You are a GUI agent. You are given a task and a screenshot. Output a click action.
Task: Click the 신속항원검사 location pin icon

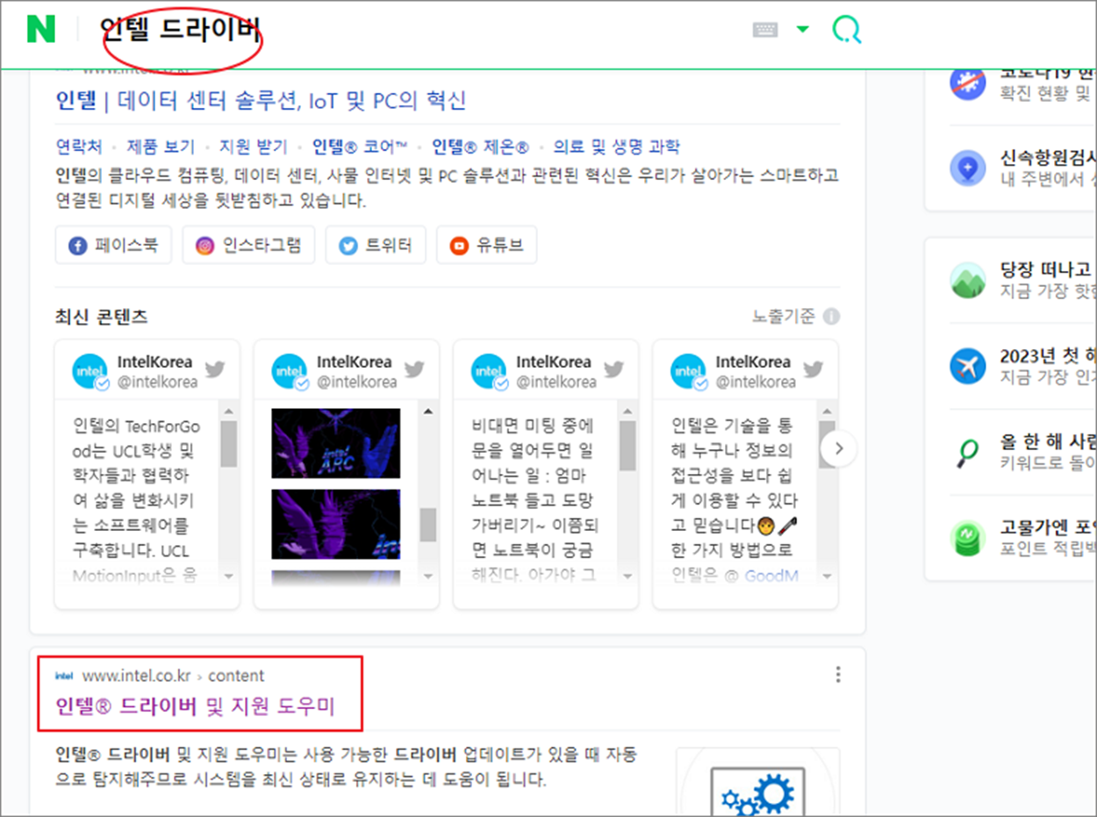[x=968, y=168]
